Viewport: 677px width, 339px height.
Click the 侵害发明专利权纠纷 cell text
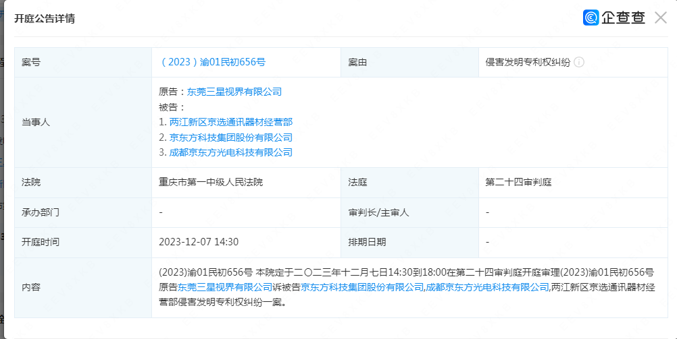[528, 62]
